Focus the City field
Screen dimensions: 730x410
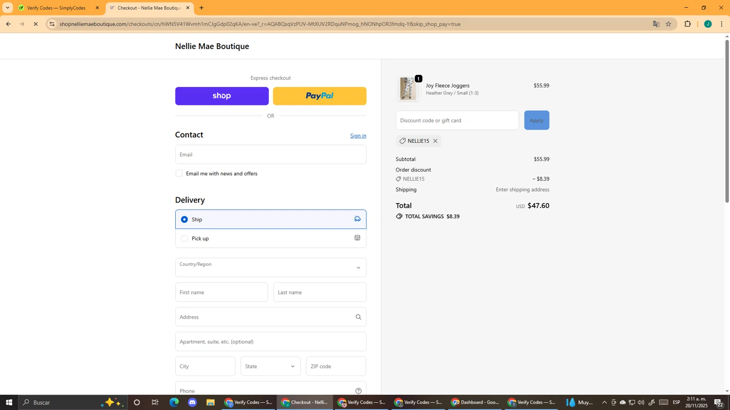tap(205, 366)
